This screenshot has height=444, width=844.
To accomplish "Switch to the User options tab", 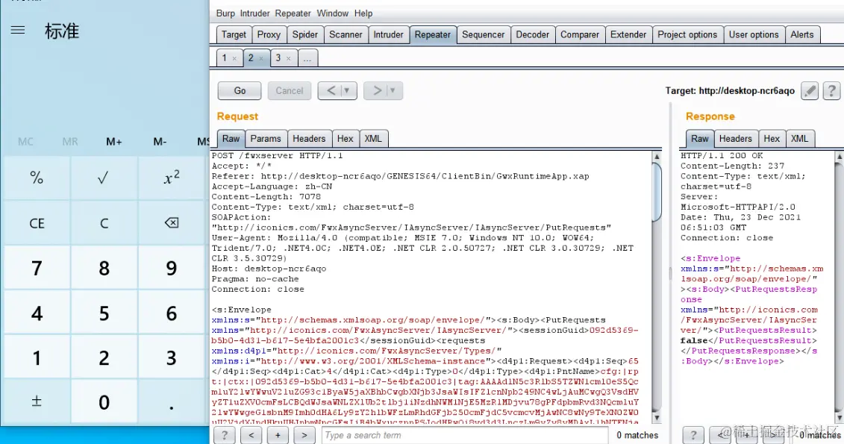I will click(754, 34).
